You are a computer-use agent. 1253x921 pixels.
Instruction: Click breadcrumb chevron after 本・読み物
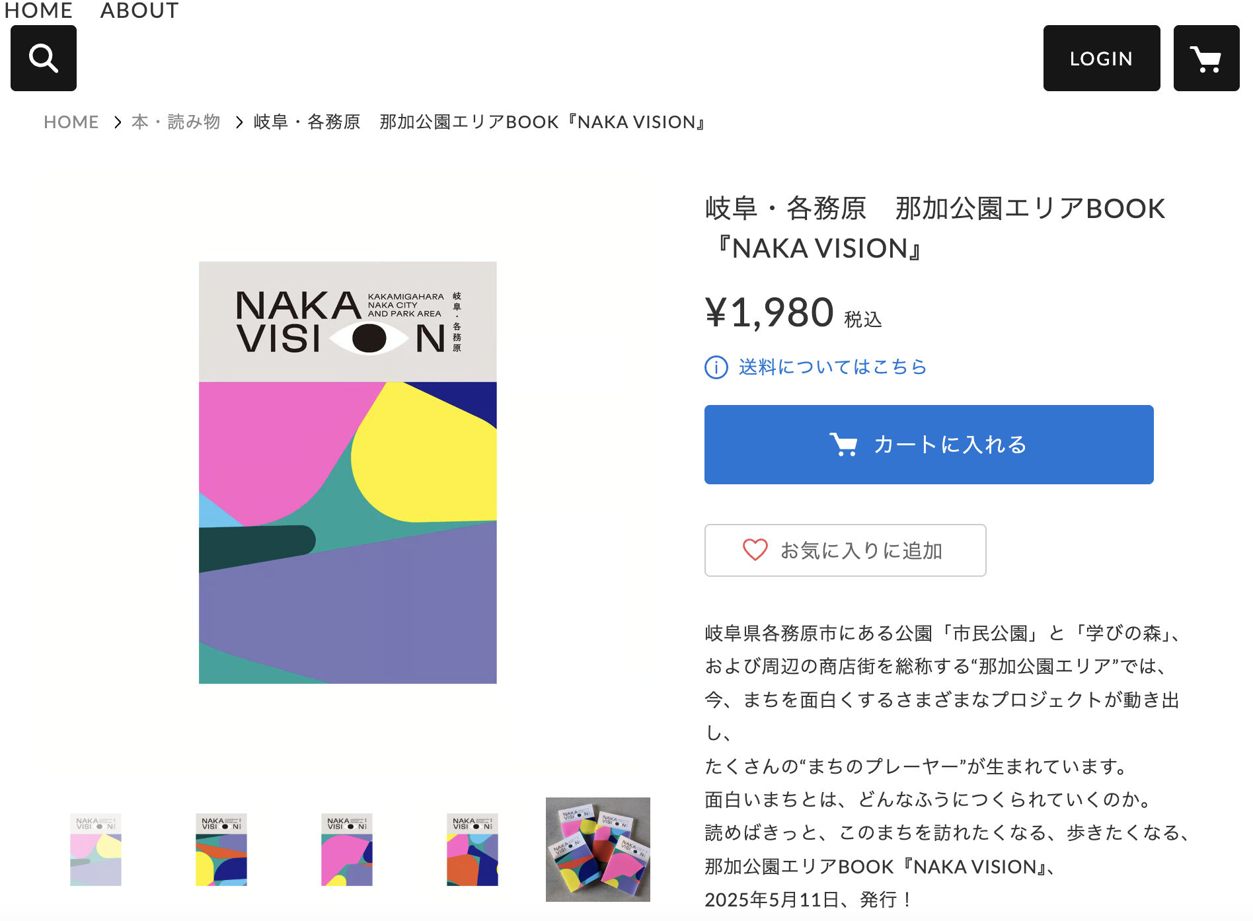[239, 122]
